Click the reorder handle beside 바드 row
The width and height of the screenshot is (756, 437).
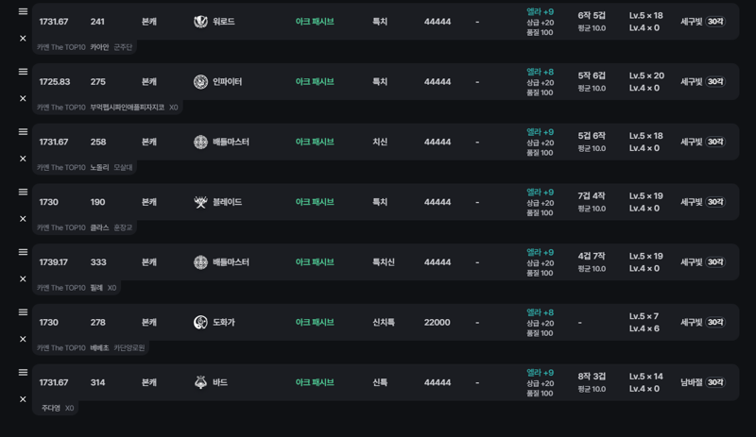click(23, 373)
